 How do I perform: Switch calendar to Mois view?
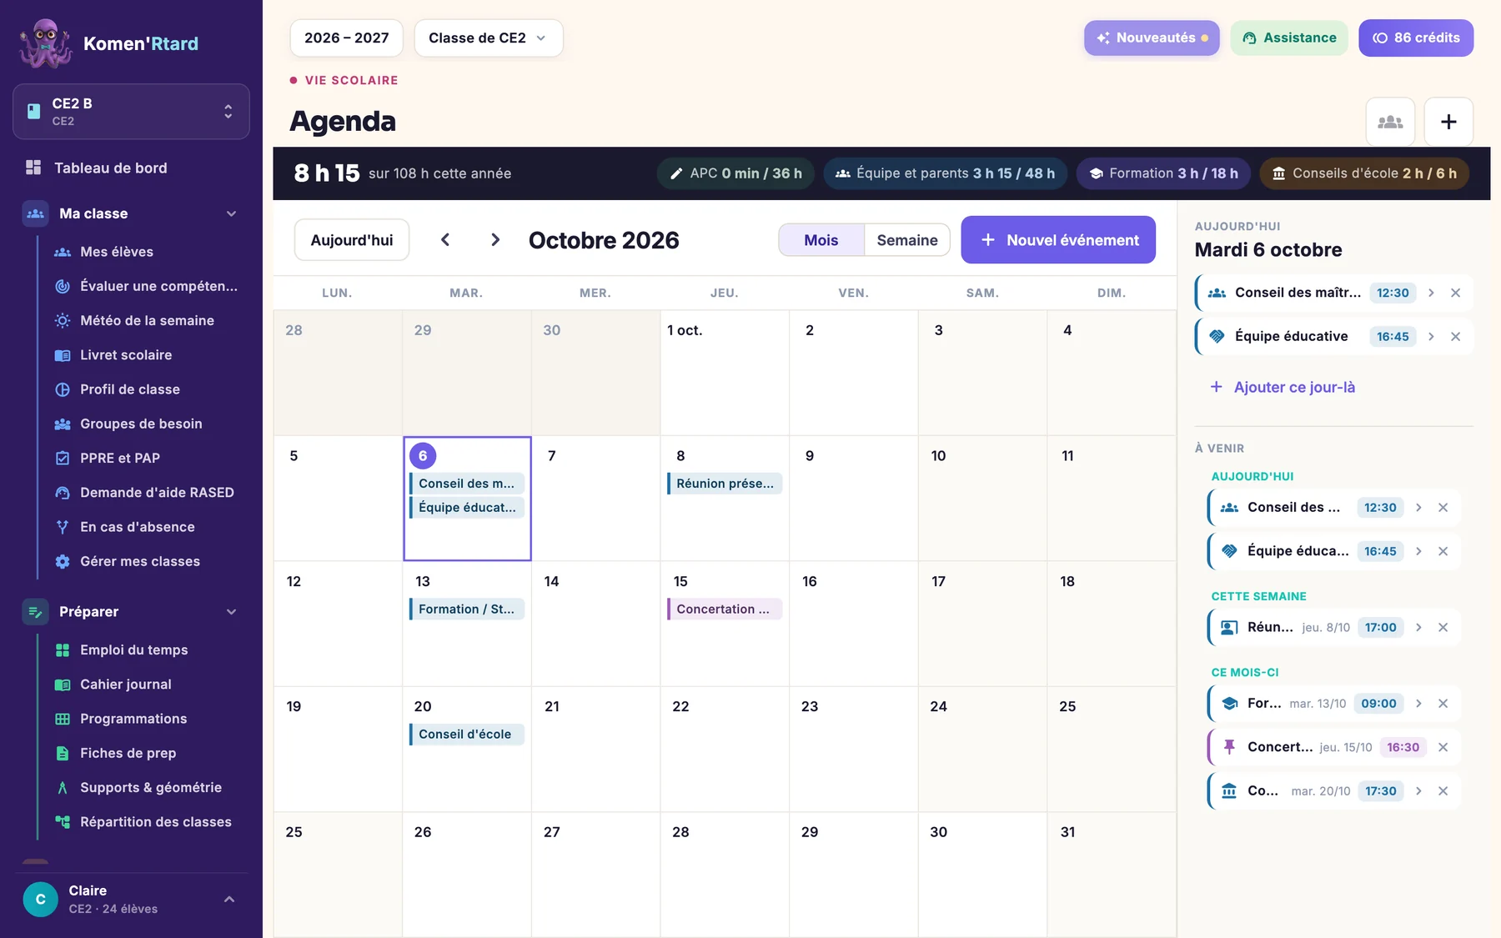[x=821, y=240]
